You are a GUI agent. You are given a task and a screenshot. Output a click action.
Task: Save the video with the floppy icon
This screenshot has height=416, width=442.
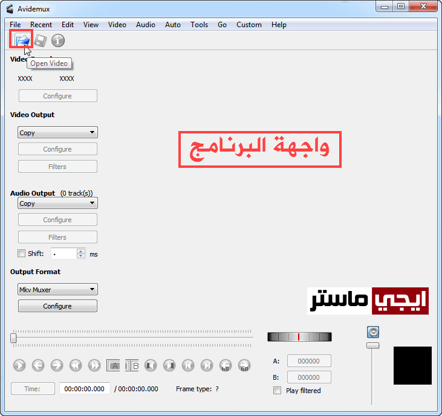point(40,40)
